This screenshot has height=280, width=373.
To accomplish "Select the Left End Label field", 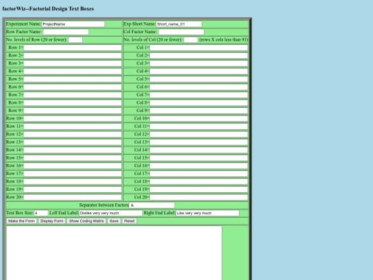I will (111, 213).
